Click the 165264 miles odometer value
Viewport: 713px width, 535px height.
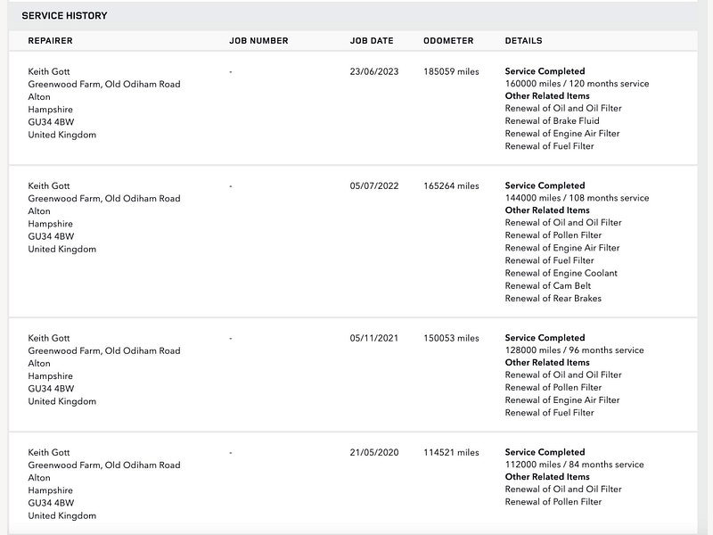pyautogui.click(x=451, y=186)
